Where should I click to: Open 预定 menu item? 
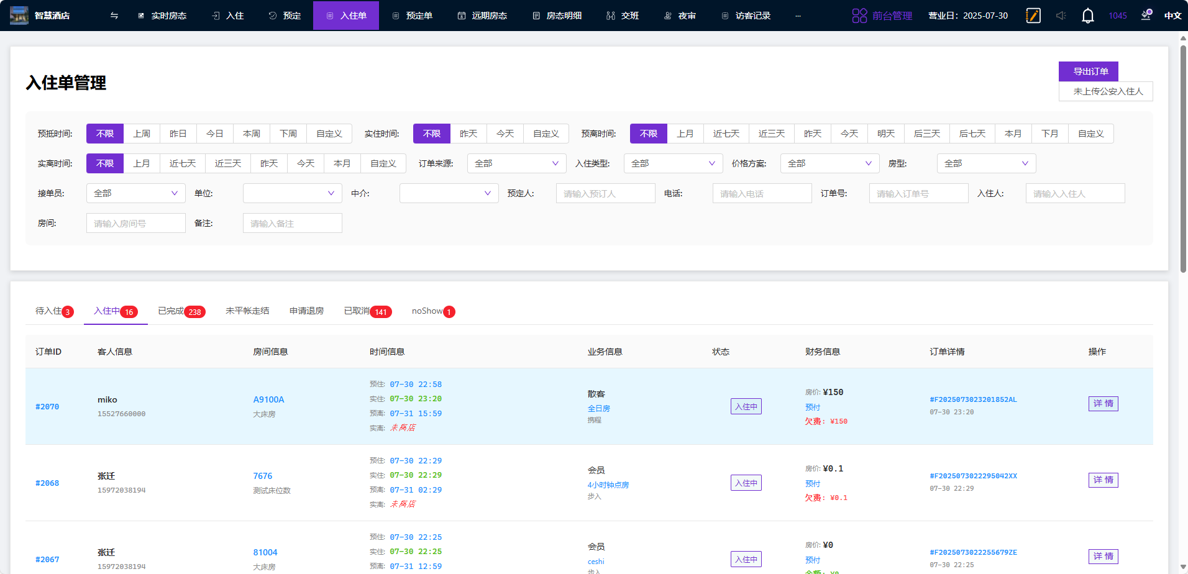click(x=285, y=16)
